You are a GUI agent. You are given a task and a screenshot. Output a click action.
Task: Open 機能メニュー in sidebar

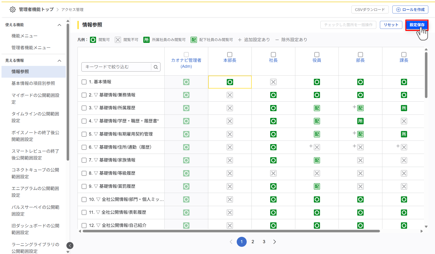[x=24, y=36]
